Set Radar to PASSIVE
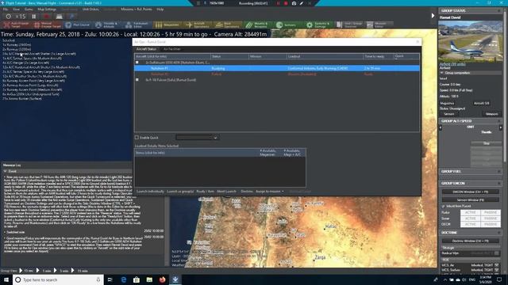The image size is (508, 285). coord(491,213)
